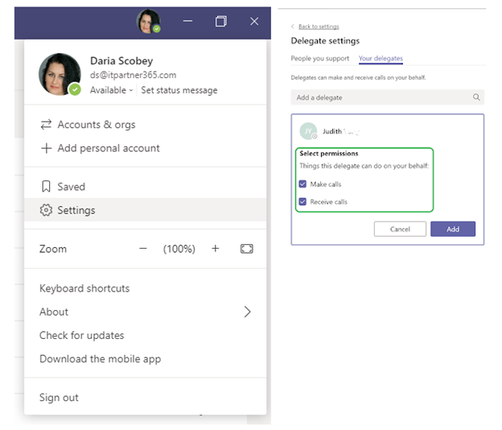
Task: Select Accounts & orgs menu item
Action: [x=96, y=125]
